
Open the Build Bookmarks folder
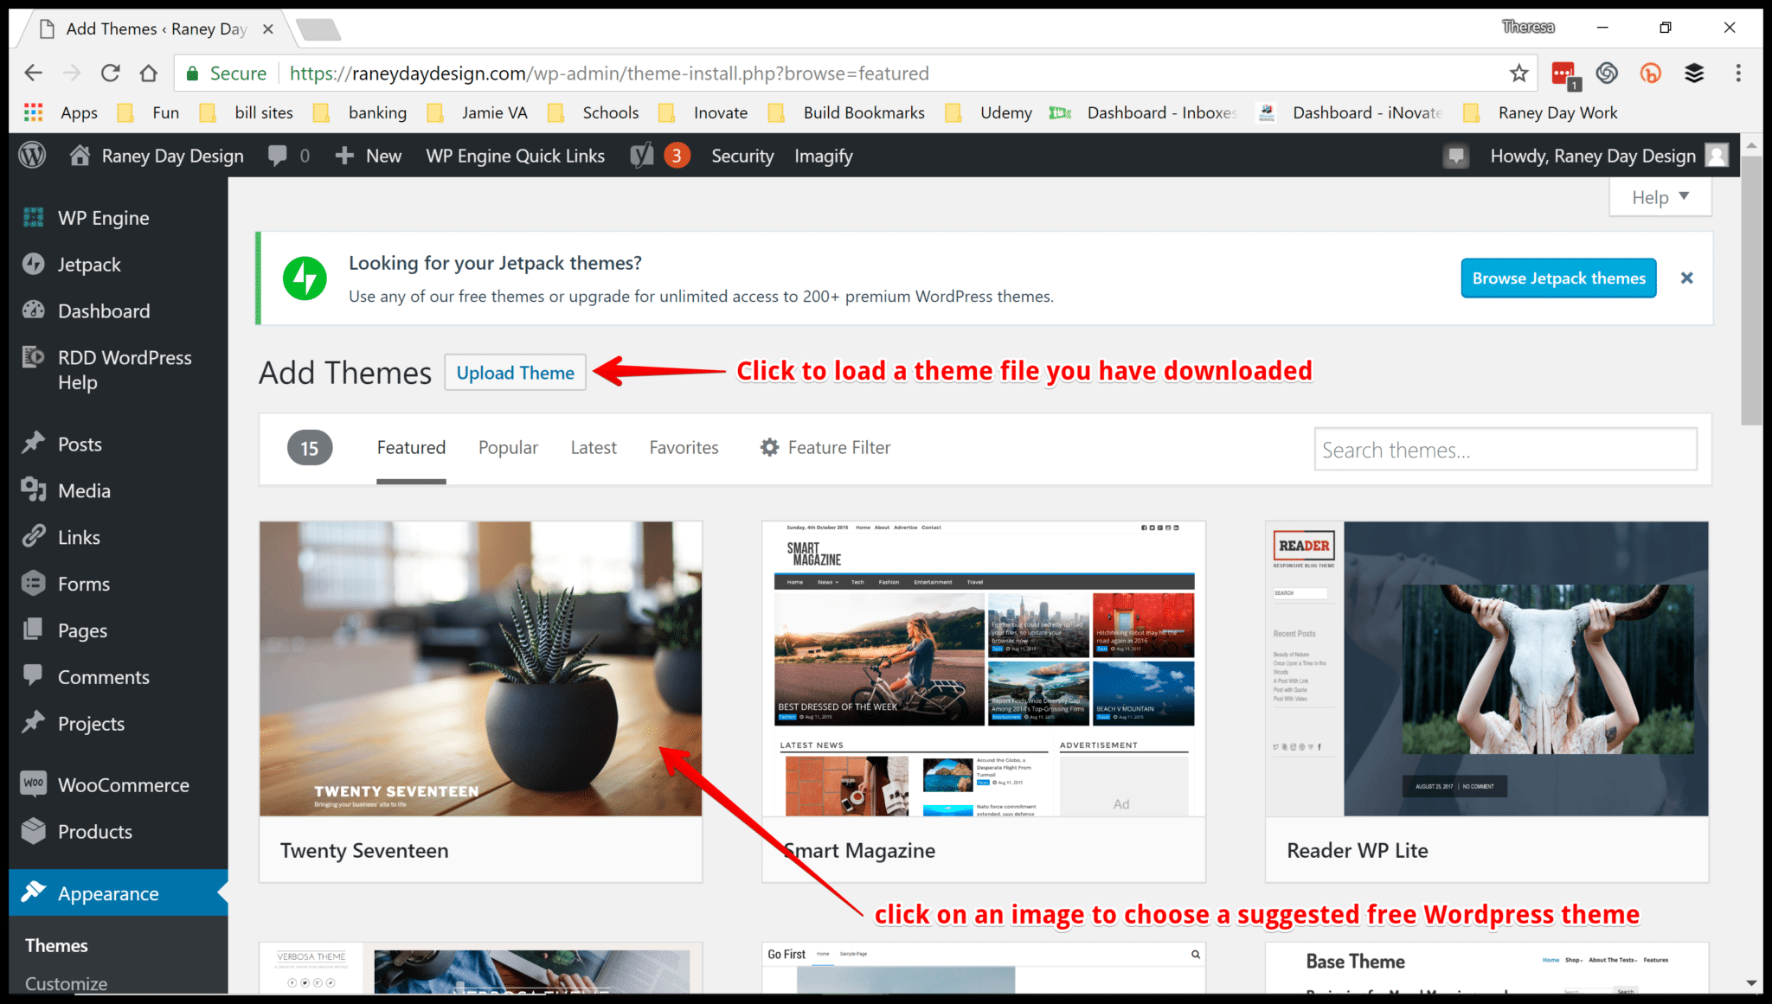click(847, 112)
